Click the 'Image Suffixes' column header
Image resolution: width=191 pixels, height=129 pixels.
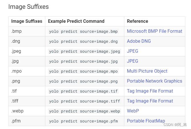point(27,21)
